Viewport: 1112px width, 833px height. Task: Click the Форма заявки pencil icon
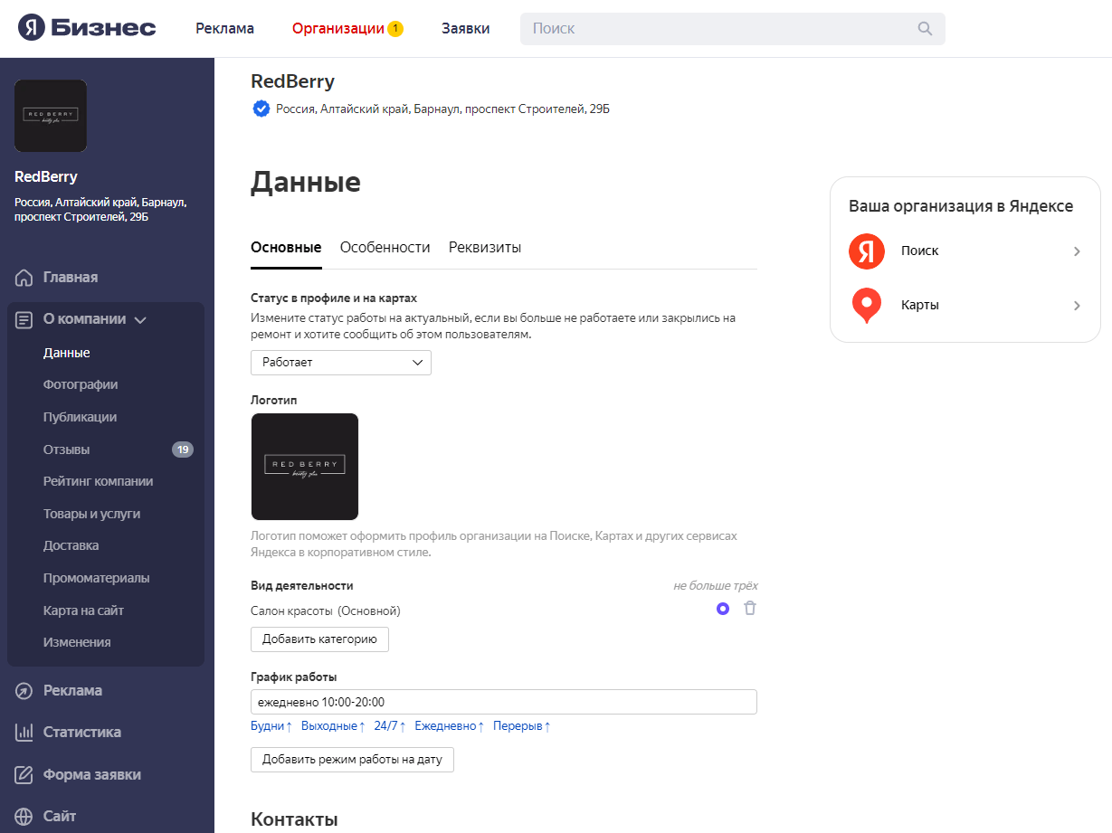click(x=24, y=775)
